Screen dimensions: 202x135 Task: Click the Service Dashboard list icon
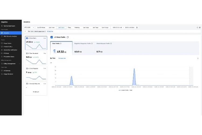[2, 26]
